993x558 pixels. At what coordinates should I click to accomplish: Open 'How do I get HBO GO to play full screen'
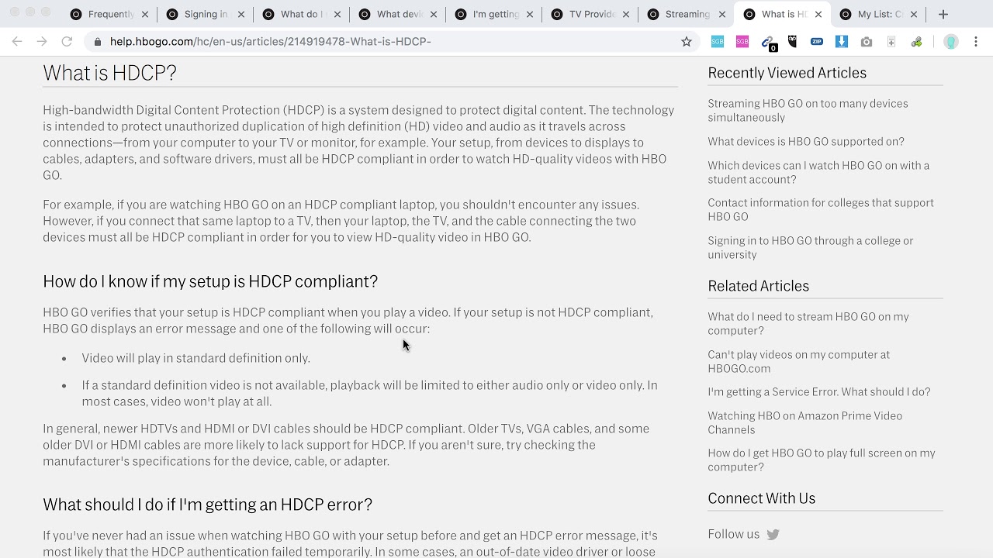[822, 460]
